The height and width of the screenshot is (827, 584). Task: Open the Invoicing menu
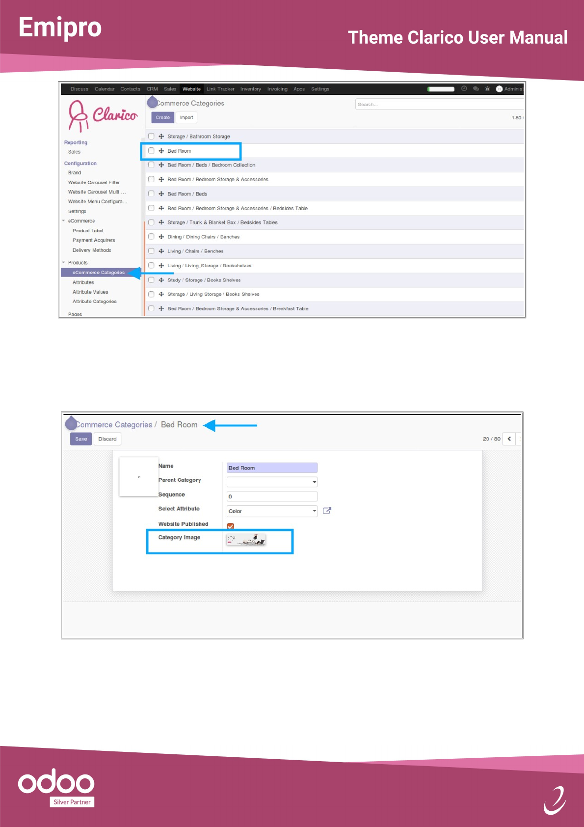(x=277, y=89)
